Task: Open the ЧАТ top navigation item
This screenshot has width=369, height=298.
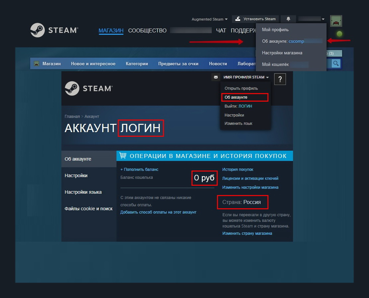Action: pos(221,30)
